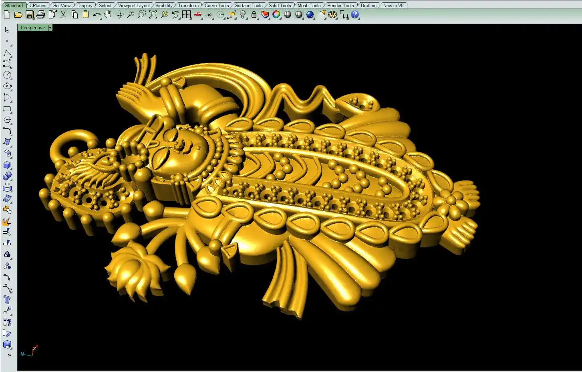Switch to the Mesh Tools tab
Image resolution: width=582 pixels, height=372 pixels.
[309, 5]
